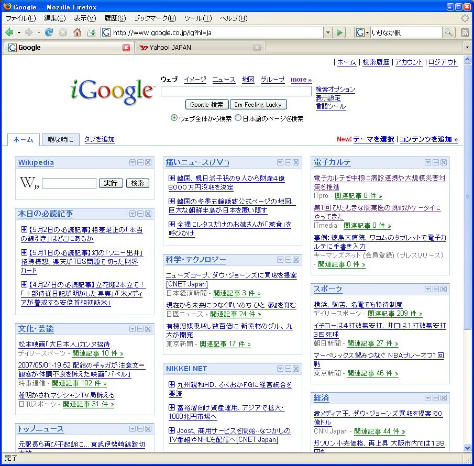
Task: Click the vertical scrollbar thumb
Action: (x=467, y=196)
